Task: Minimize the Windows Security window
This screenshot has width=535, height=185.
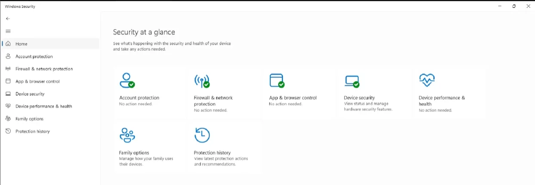Action: [500, 6]
